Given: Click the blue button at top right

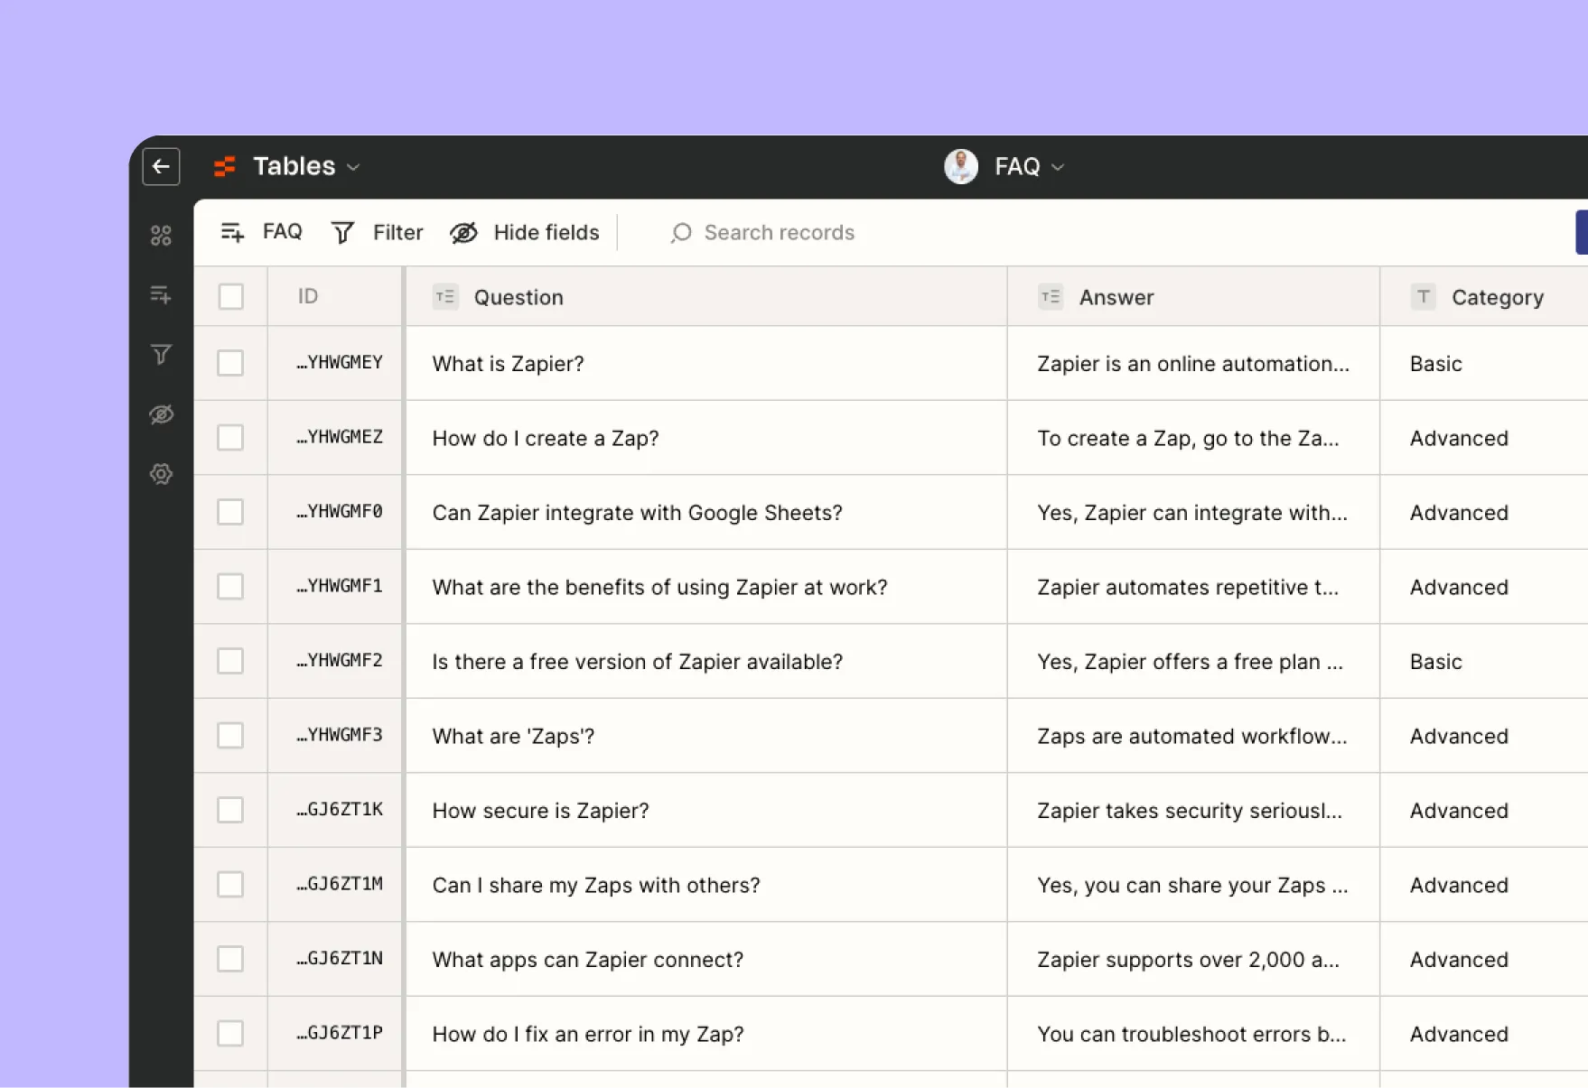Looking at the screenshot, I should tap(1583, 231).
